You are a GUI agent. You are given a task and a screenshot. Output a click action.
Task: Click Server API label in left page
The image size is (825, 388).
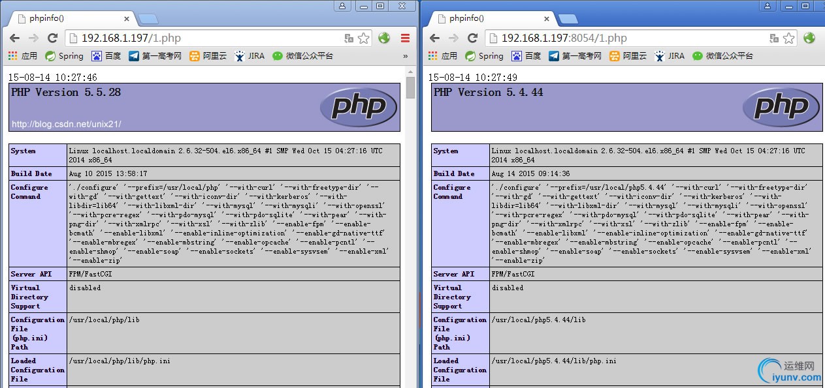coord(30,274)
